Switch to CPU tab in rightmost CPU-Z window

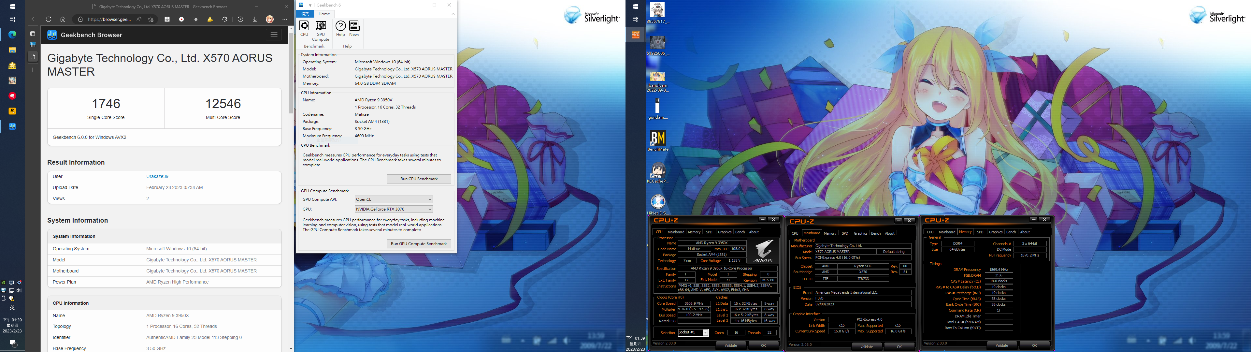[x=930, y=232]
